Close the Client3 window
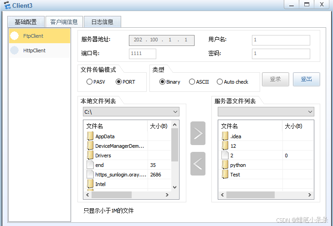Image resolution: width=333 pixels, height=226 pixels. pos(322,5)
